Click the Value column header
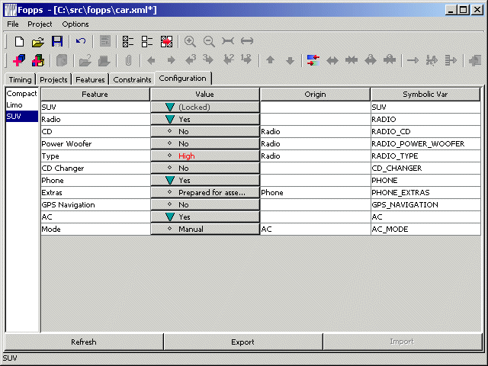This screenshot has width=488, height=366. click(205, 95)
